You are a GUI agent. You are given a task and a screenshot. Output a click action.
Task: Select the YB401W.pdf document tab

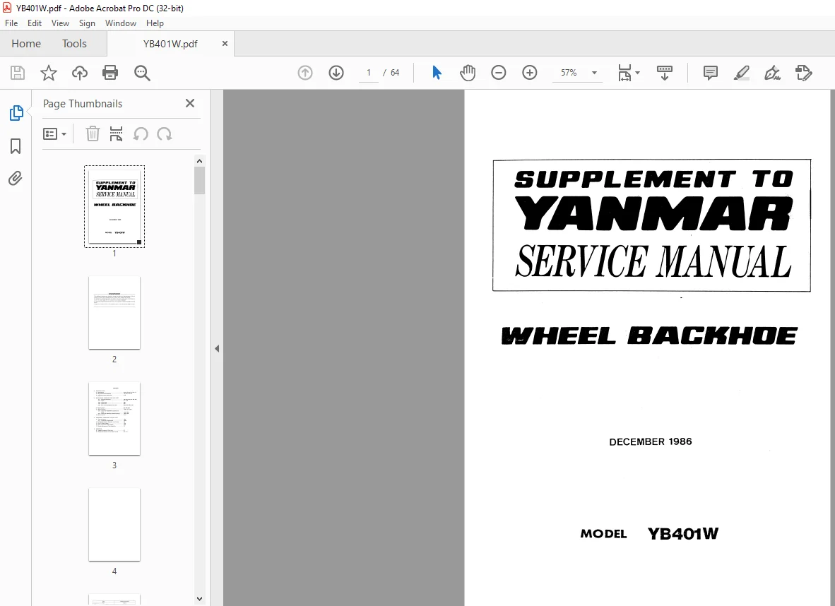(x=170, y=44)
